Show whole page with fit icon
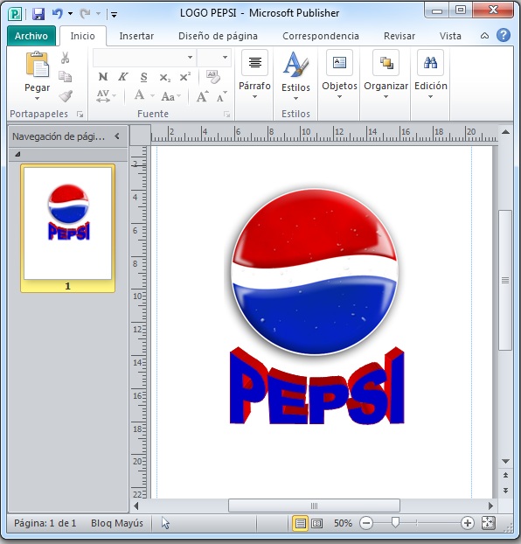This screenshot has width=521, height=544. 489,523
